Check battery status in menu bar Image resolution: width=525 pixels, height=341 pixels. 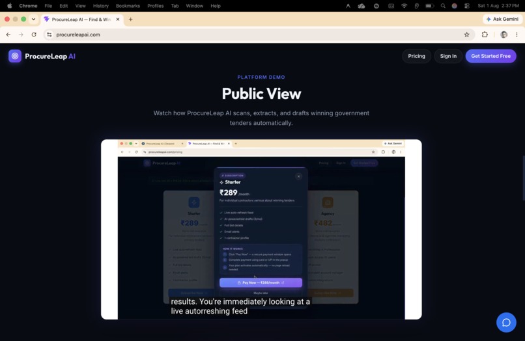430,6
